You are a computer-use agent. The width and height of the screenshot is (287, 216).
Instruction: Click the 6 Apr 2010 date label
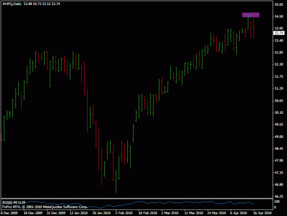[x=238, y=213]
